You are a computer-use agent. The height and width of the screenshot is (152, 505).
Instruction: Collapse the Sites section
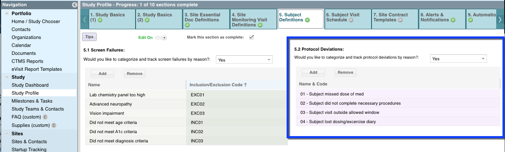(7, 134)
